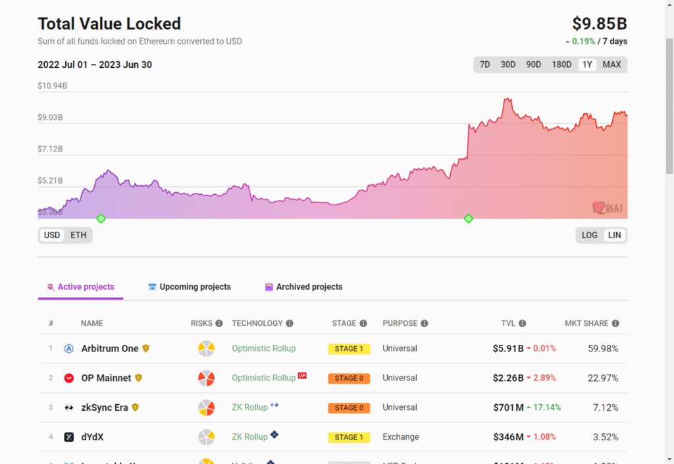
Task: Switch chart currency to ETH
Action: (78, 236)
